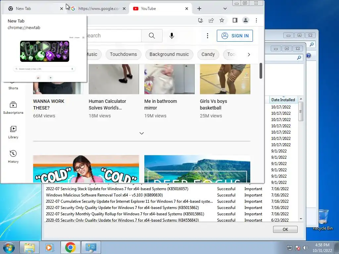Open History in YouTube sidebar
339x254 pixels.
pos(13,156)
